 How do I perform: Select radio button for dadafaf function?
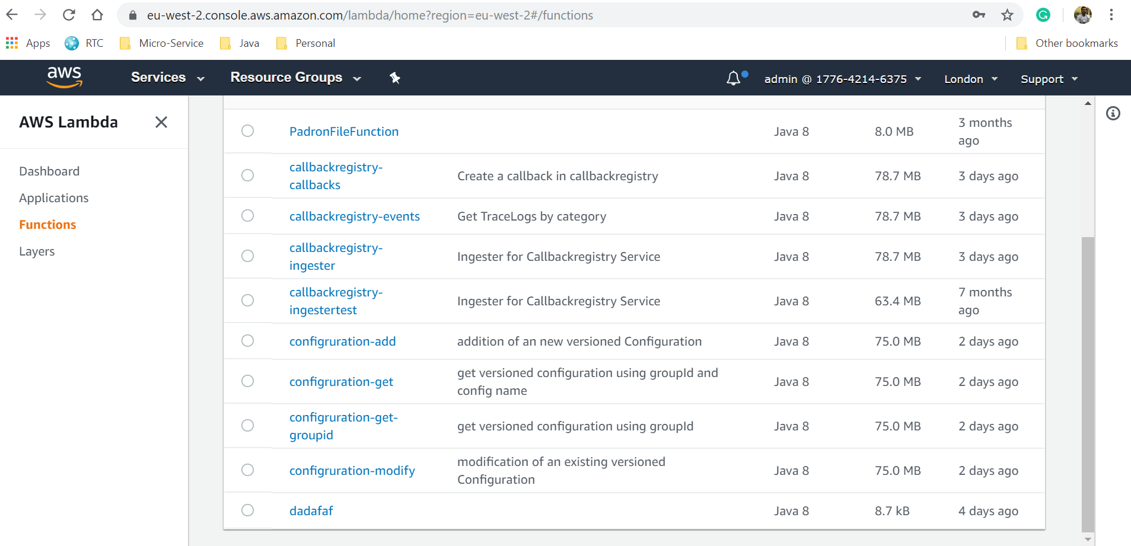coord(248,510)
